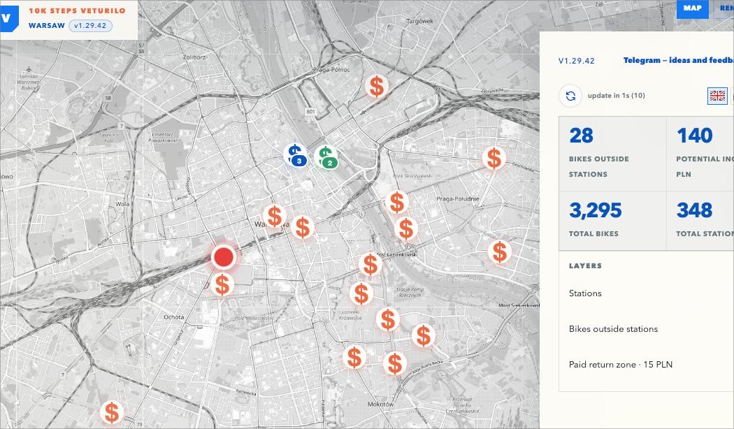Open the green cluster marker with 2

pos(326,157)
